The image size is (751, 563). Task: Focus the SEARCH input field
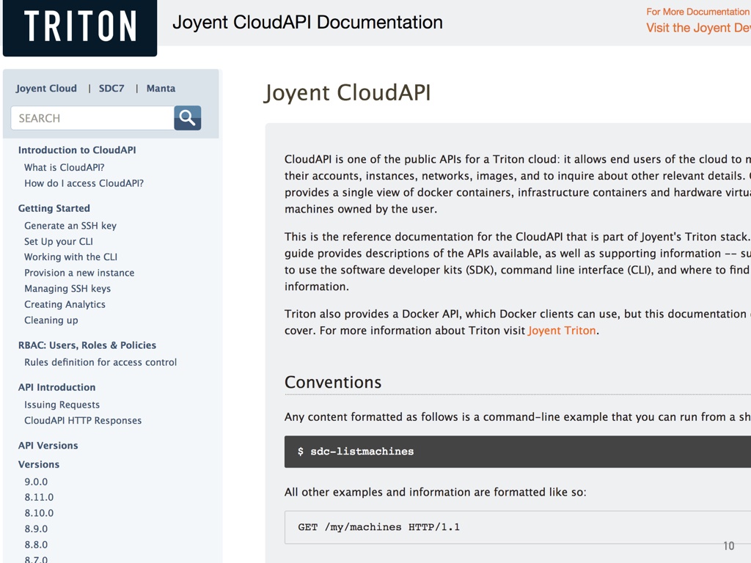[92, 118]
